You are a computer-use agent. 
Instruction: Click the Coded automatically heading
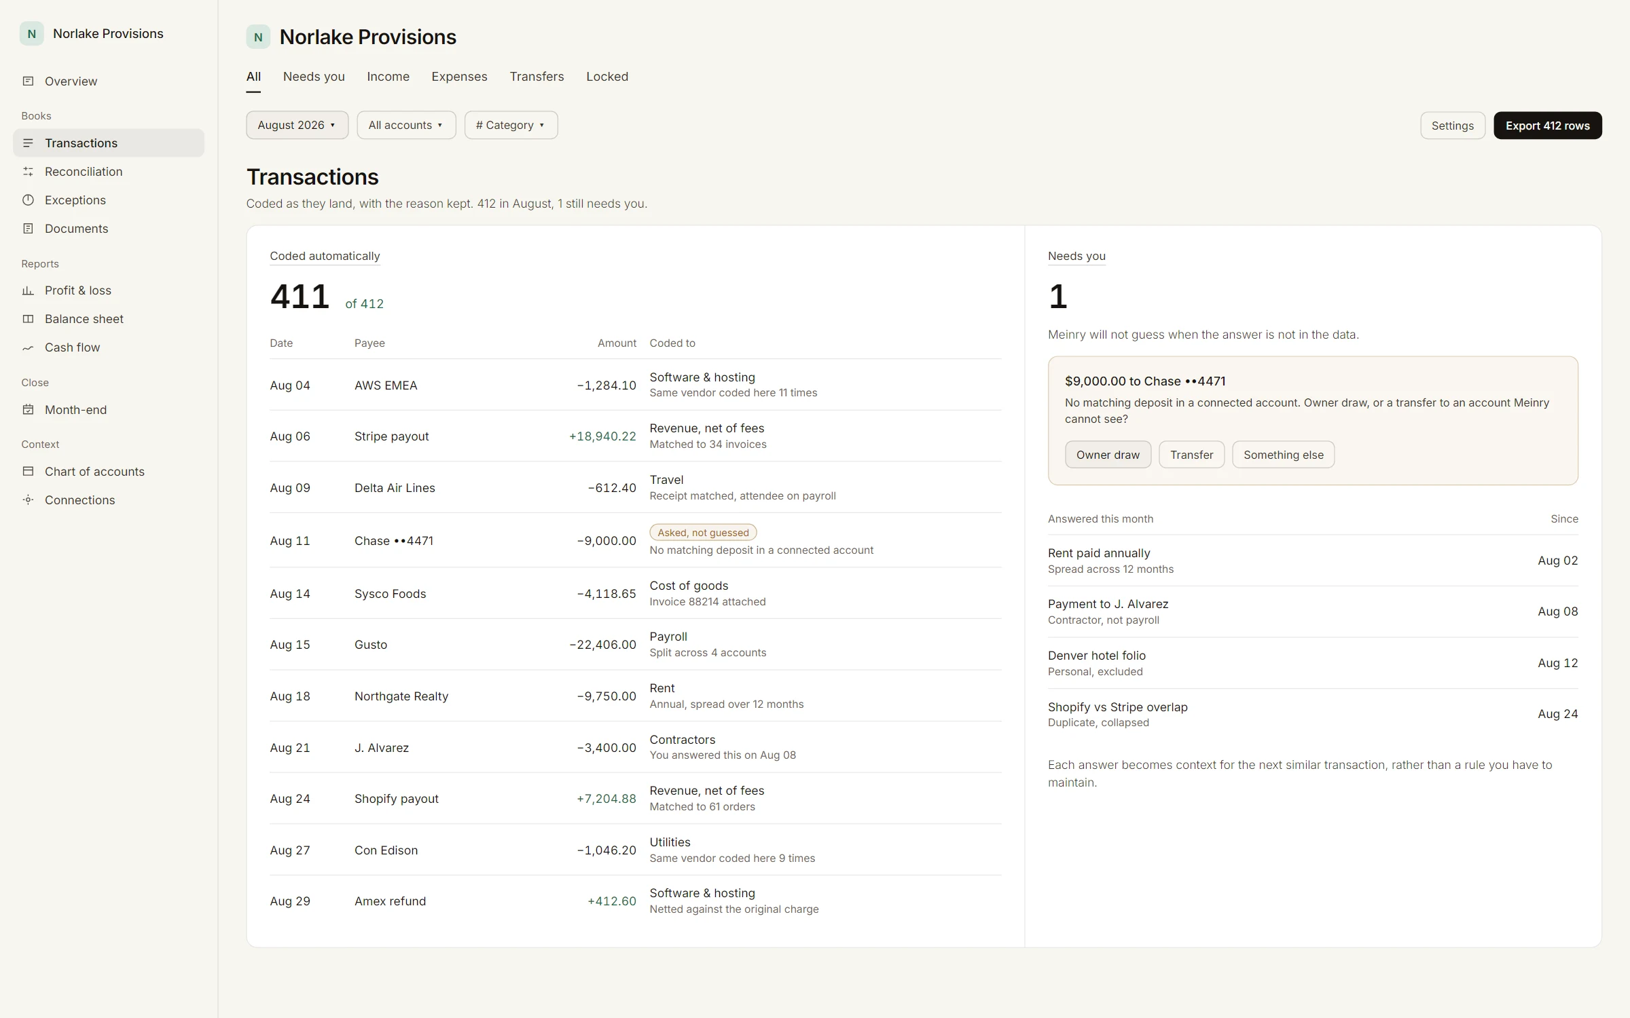tap(325, 256)
